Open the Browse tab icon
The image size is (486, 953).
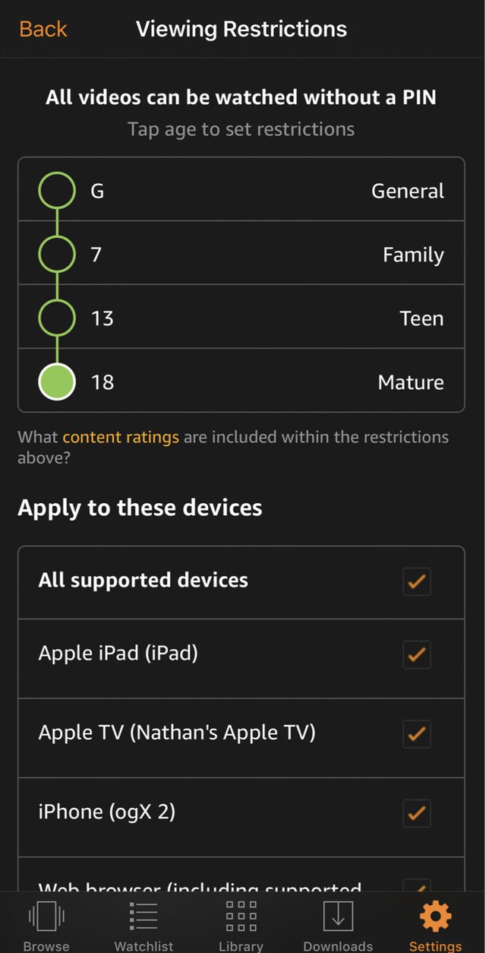point(46,916)
